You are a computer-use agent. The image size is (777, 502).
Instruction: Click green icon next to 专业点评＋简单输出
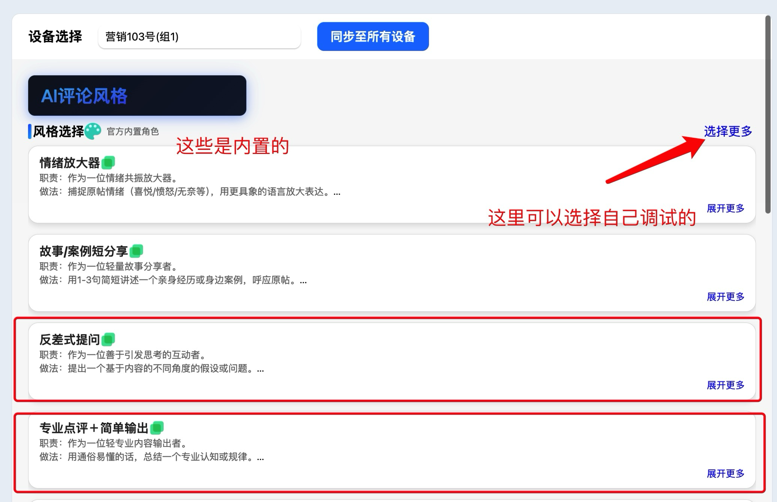tap(157, 428)
